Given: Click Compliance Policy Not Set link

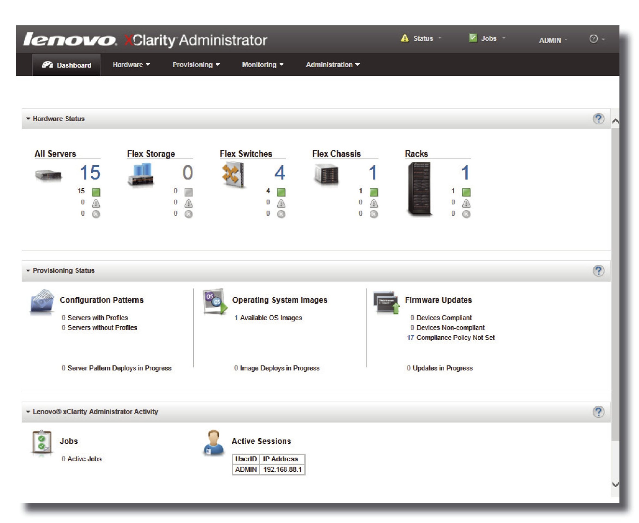Looking at the screenshot, I should coord(451,338).
